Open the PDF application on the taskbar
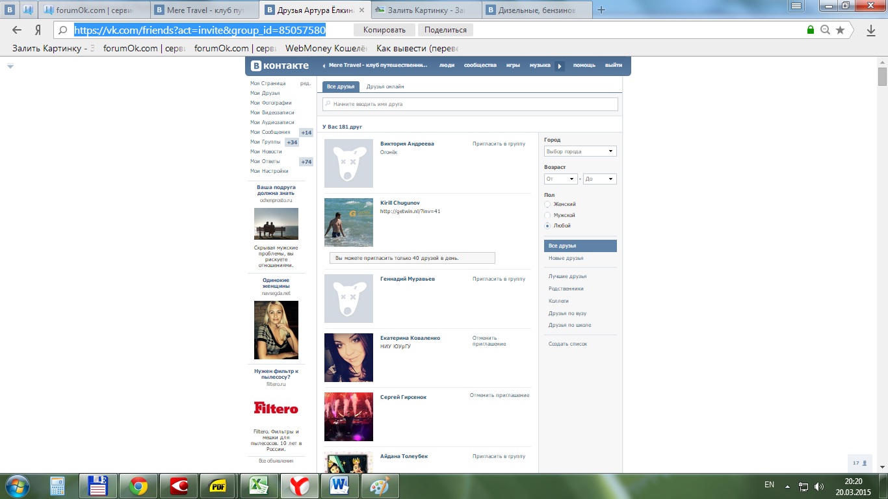The height and width of the screenshot is (499, 888). (219, 486)
